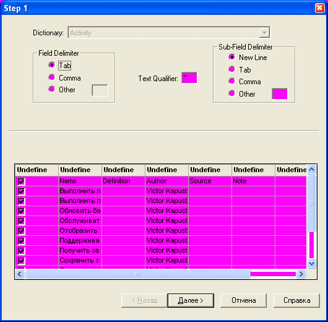Click the table's vertical scrollbar up arrow
Image resolution: width=328 pixels, height=322 pixels.
(312, 170)
